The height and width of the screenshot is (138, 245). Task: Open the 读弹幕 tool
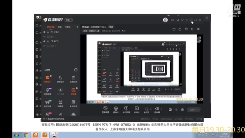tap(73, 91)
